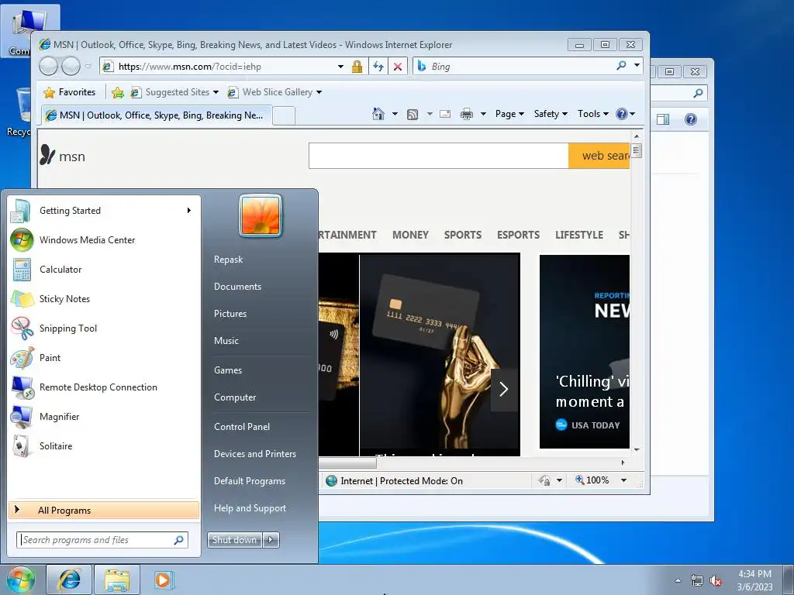794x595 pixels.
Task: Launch the Snipping Tool
Action: (104, 328)
